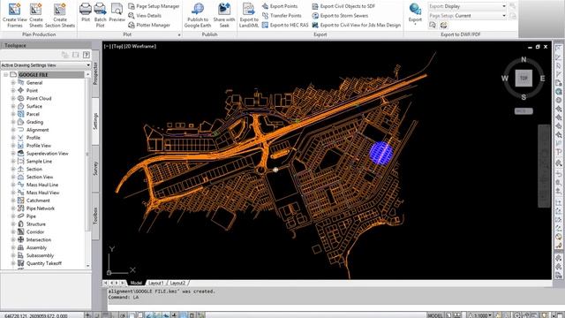Export the drawing to LandXML
This screenshot has width=565, height=318.
coord(249,15)
